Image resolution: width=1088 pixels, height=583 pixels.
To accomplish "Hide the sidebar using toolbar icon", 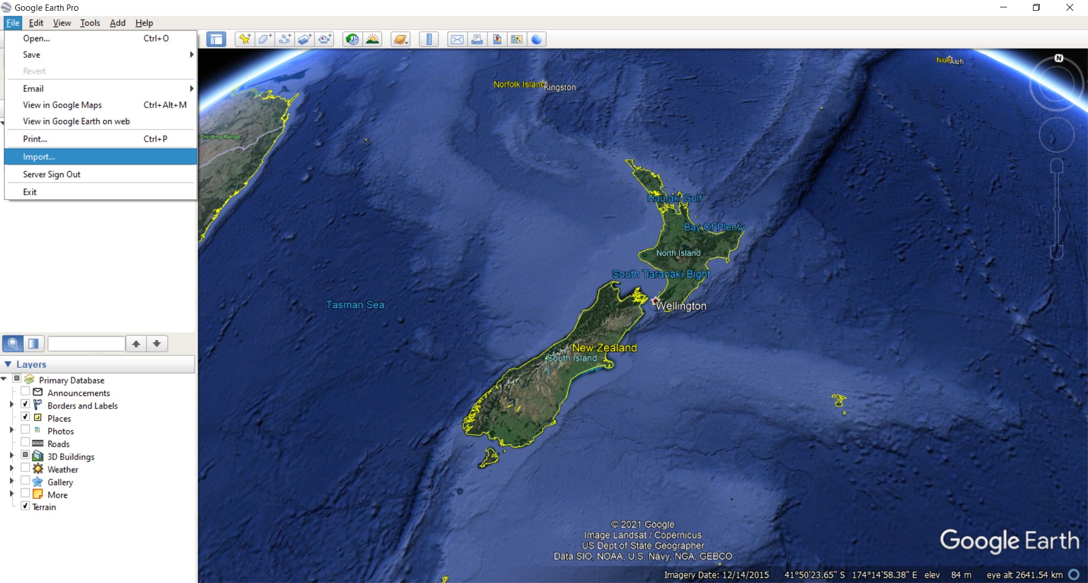I will tap(216, 39).
